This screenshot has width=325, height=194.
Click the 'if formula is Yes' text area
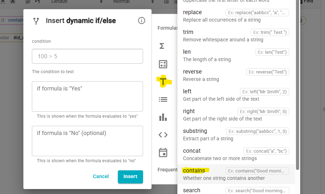click(87, 96)
